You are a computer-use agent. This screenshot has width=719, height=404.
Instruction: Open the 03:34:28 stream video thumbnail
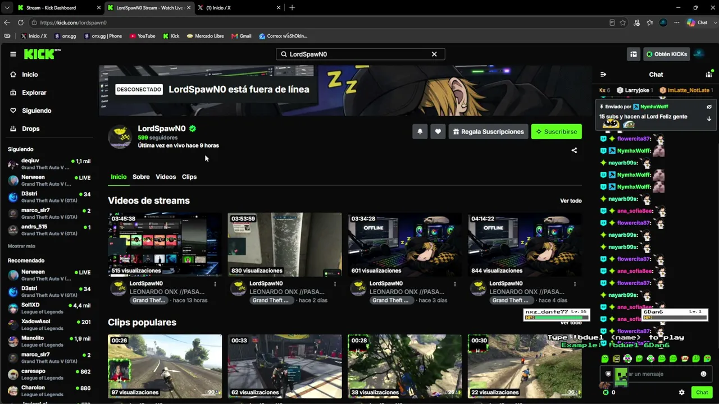(404, 245)
